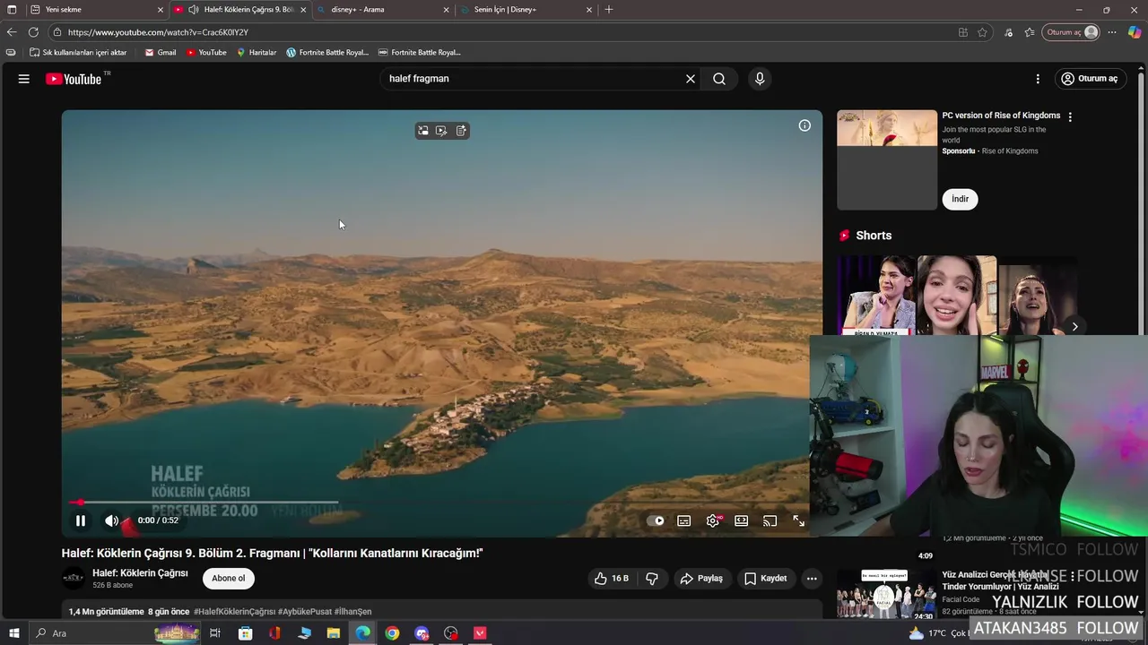
Task: Open hashtag #İlhanŞen
Action: (x=352, y=612)
